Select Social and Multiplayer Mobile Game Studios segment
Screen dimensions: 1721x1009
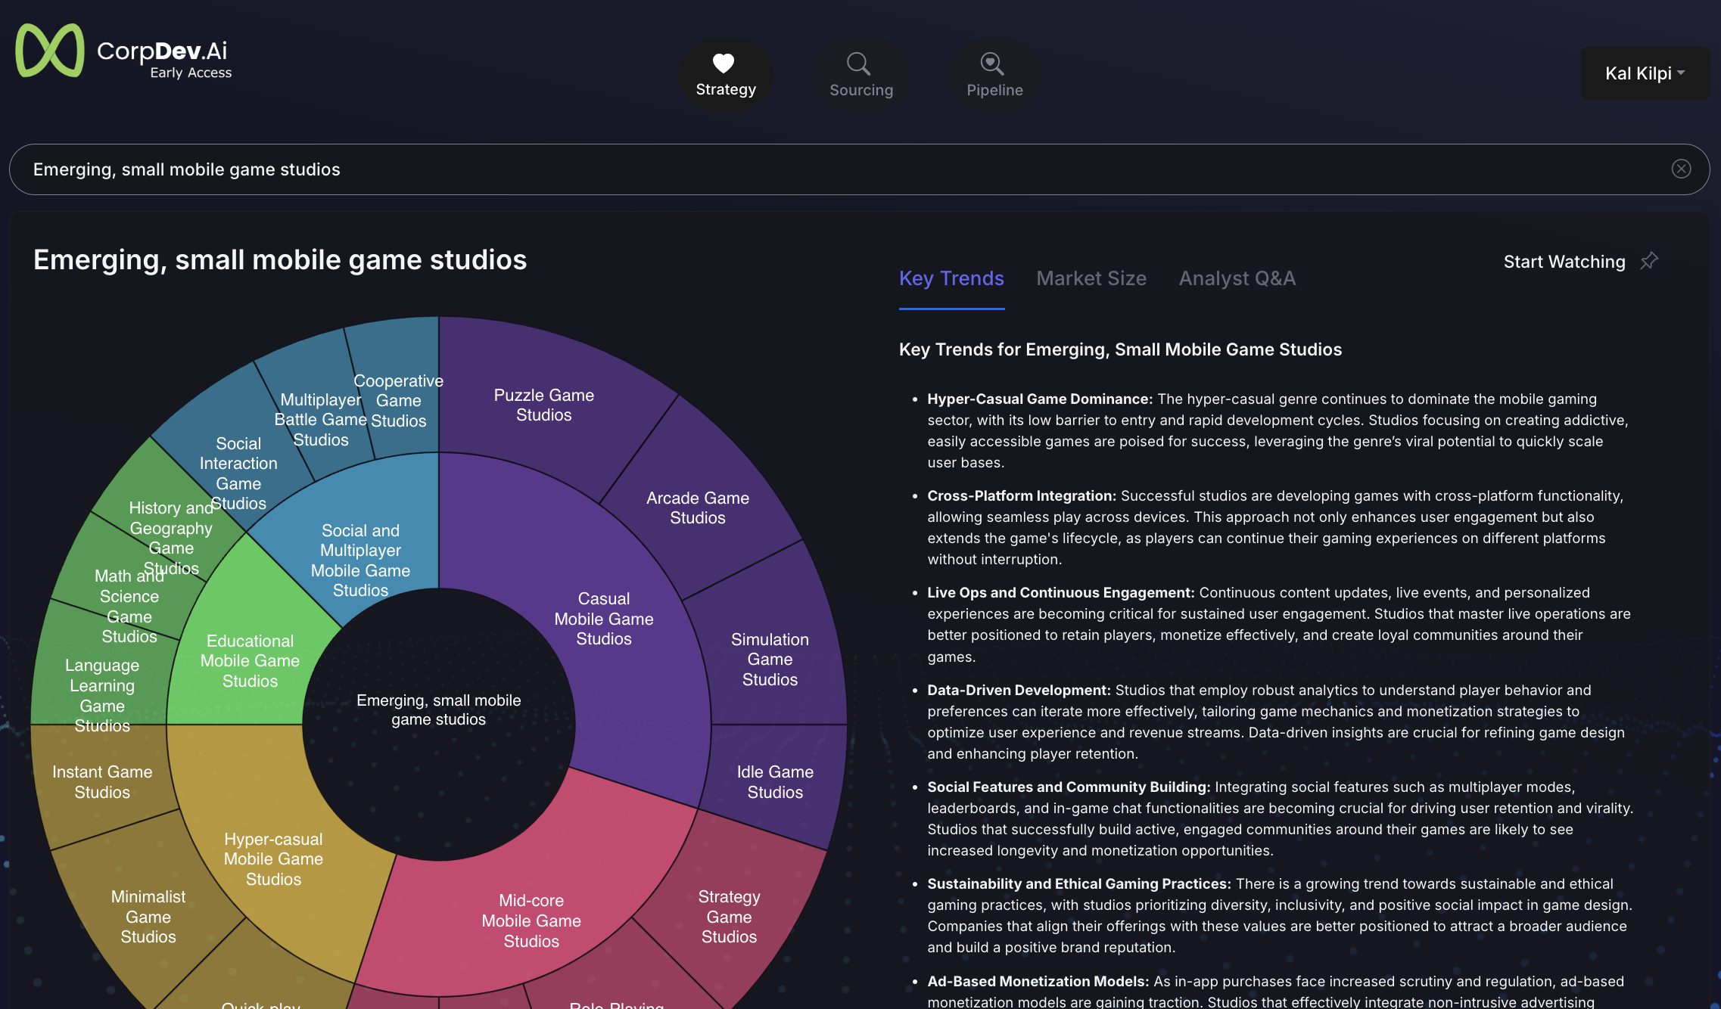360,560
